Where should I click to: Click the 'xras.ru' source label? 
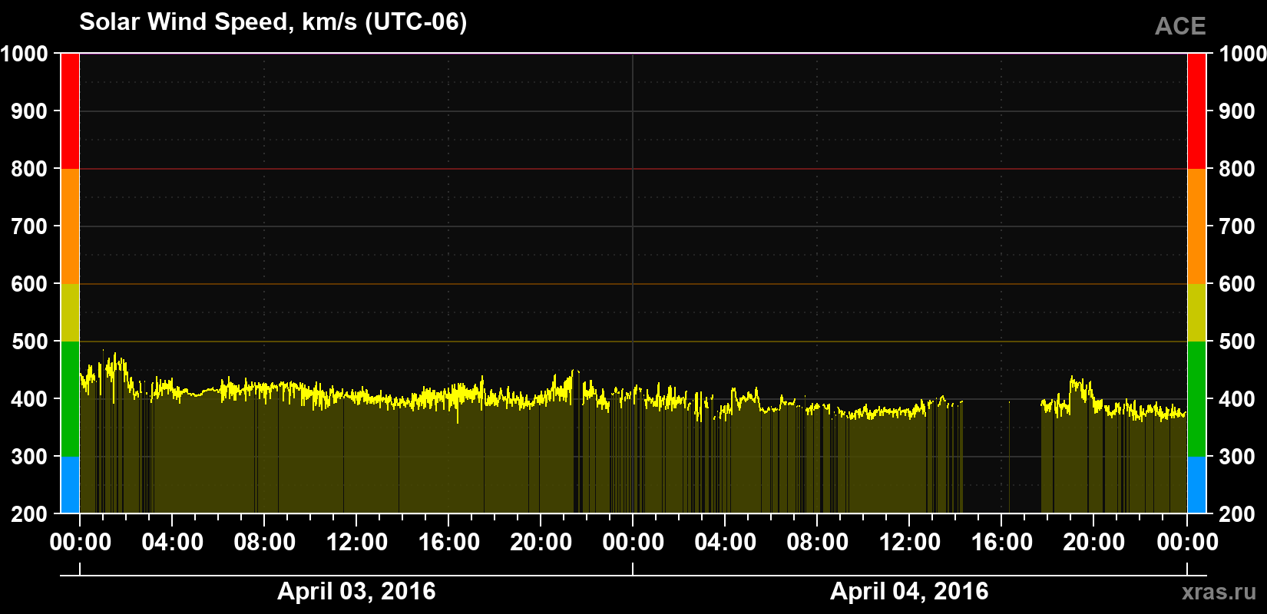pyautogui.click(x=1219, y=592)
